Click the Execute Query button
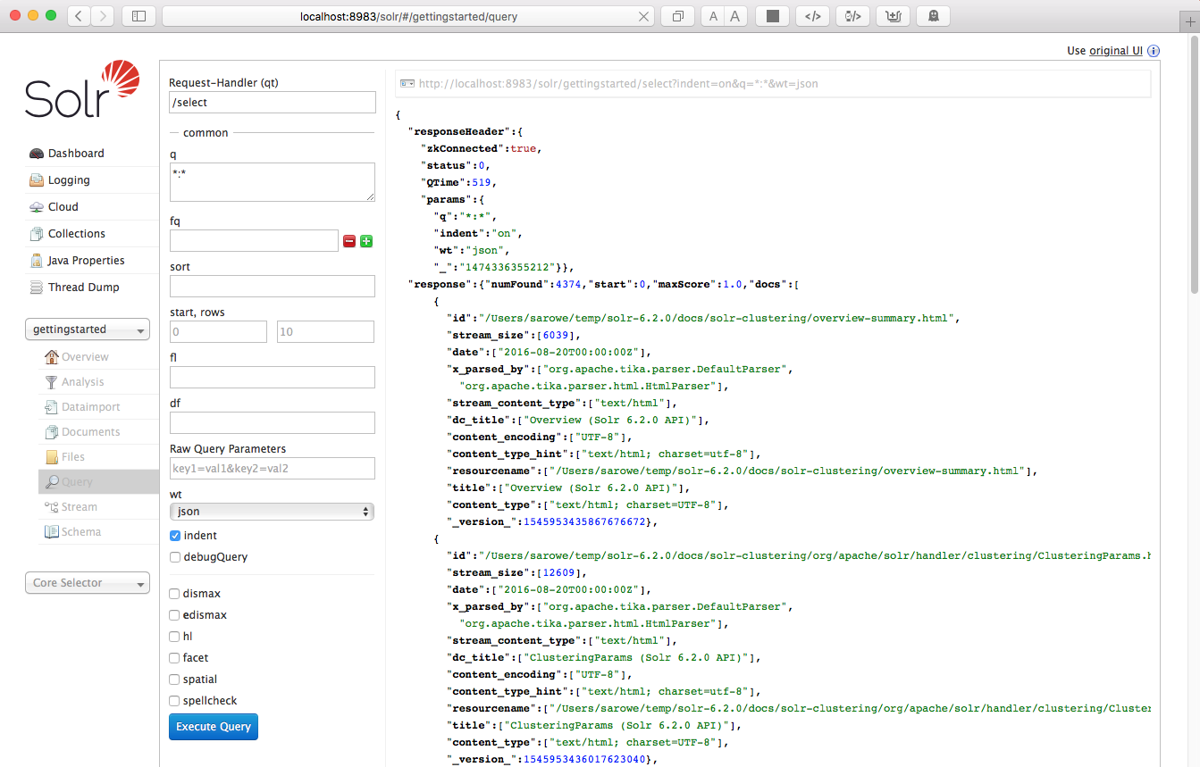This screenshot has height=767, width=1200. [213, 727]
